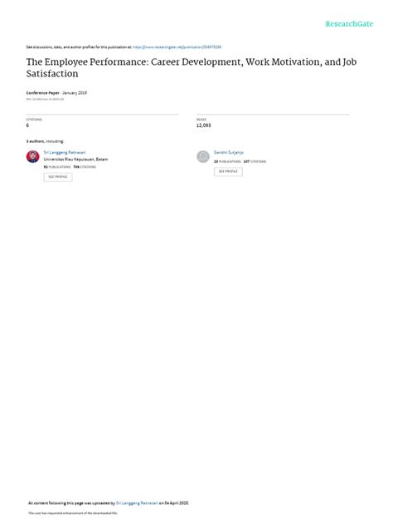Open uploader Sri Langgeng Ratnasari footer link
The width and height of the screenshot is (393, 525).
click(x=137, y=503)
